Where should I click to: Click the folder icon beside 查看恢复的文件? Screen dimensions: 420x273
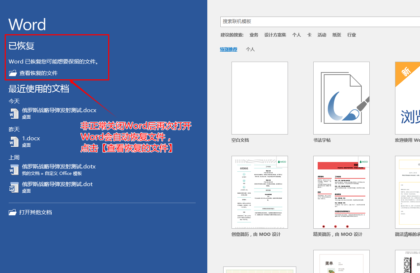13,73
